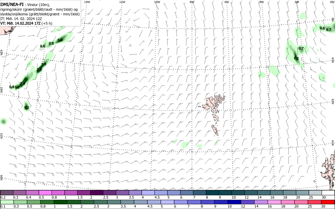Click the 2.0 precipitation value on the map
This screenshot has height=209, width=335.
[x=39, y=69]
